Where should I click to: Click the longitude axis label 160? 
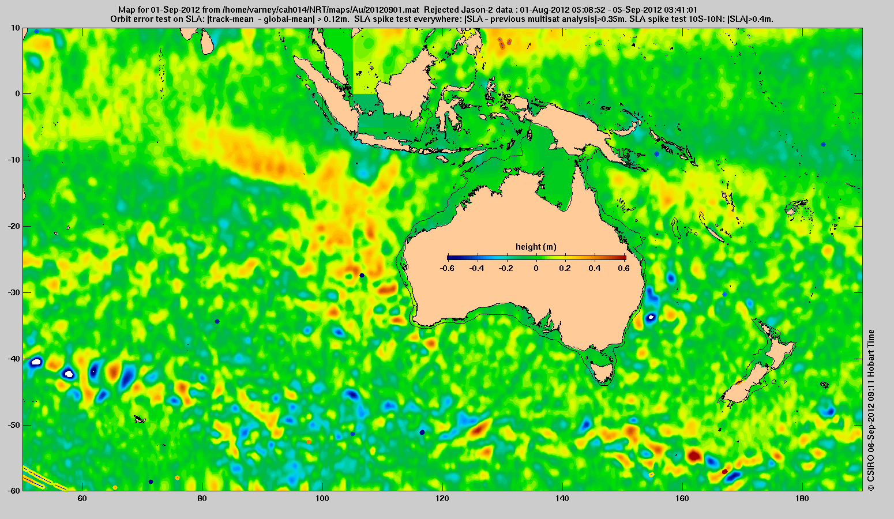(682, 498)
